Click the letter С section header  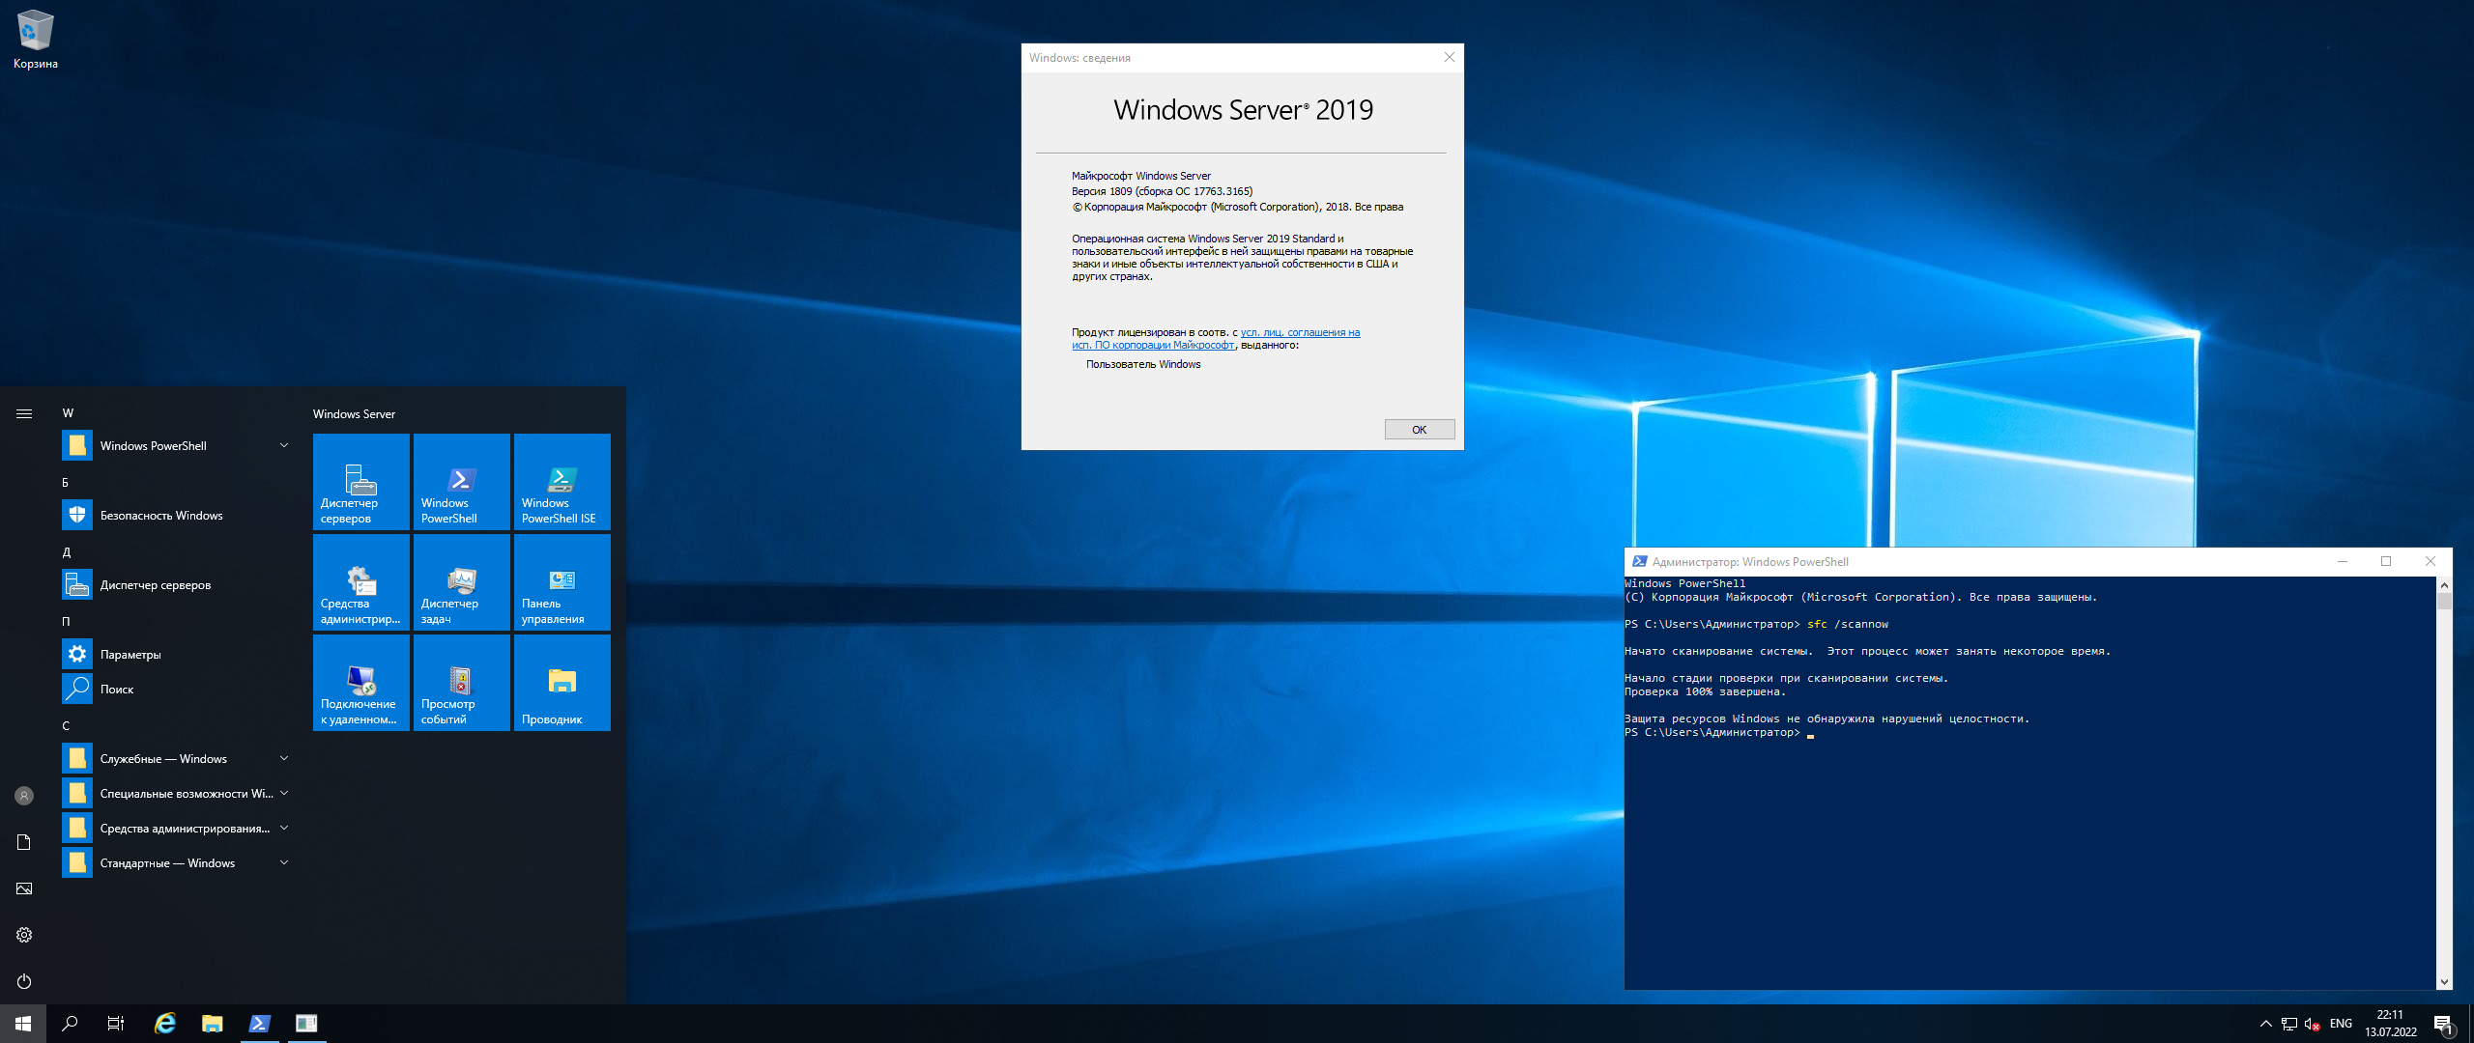point(66,726)
